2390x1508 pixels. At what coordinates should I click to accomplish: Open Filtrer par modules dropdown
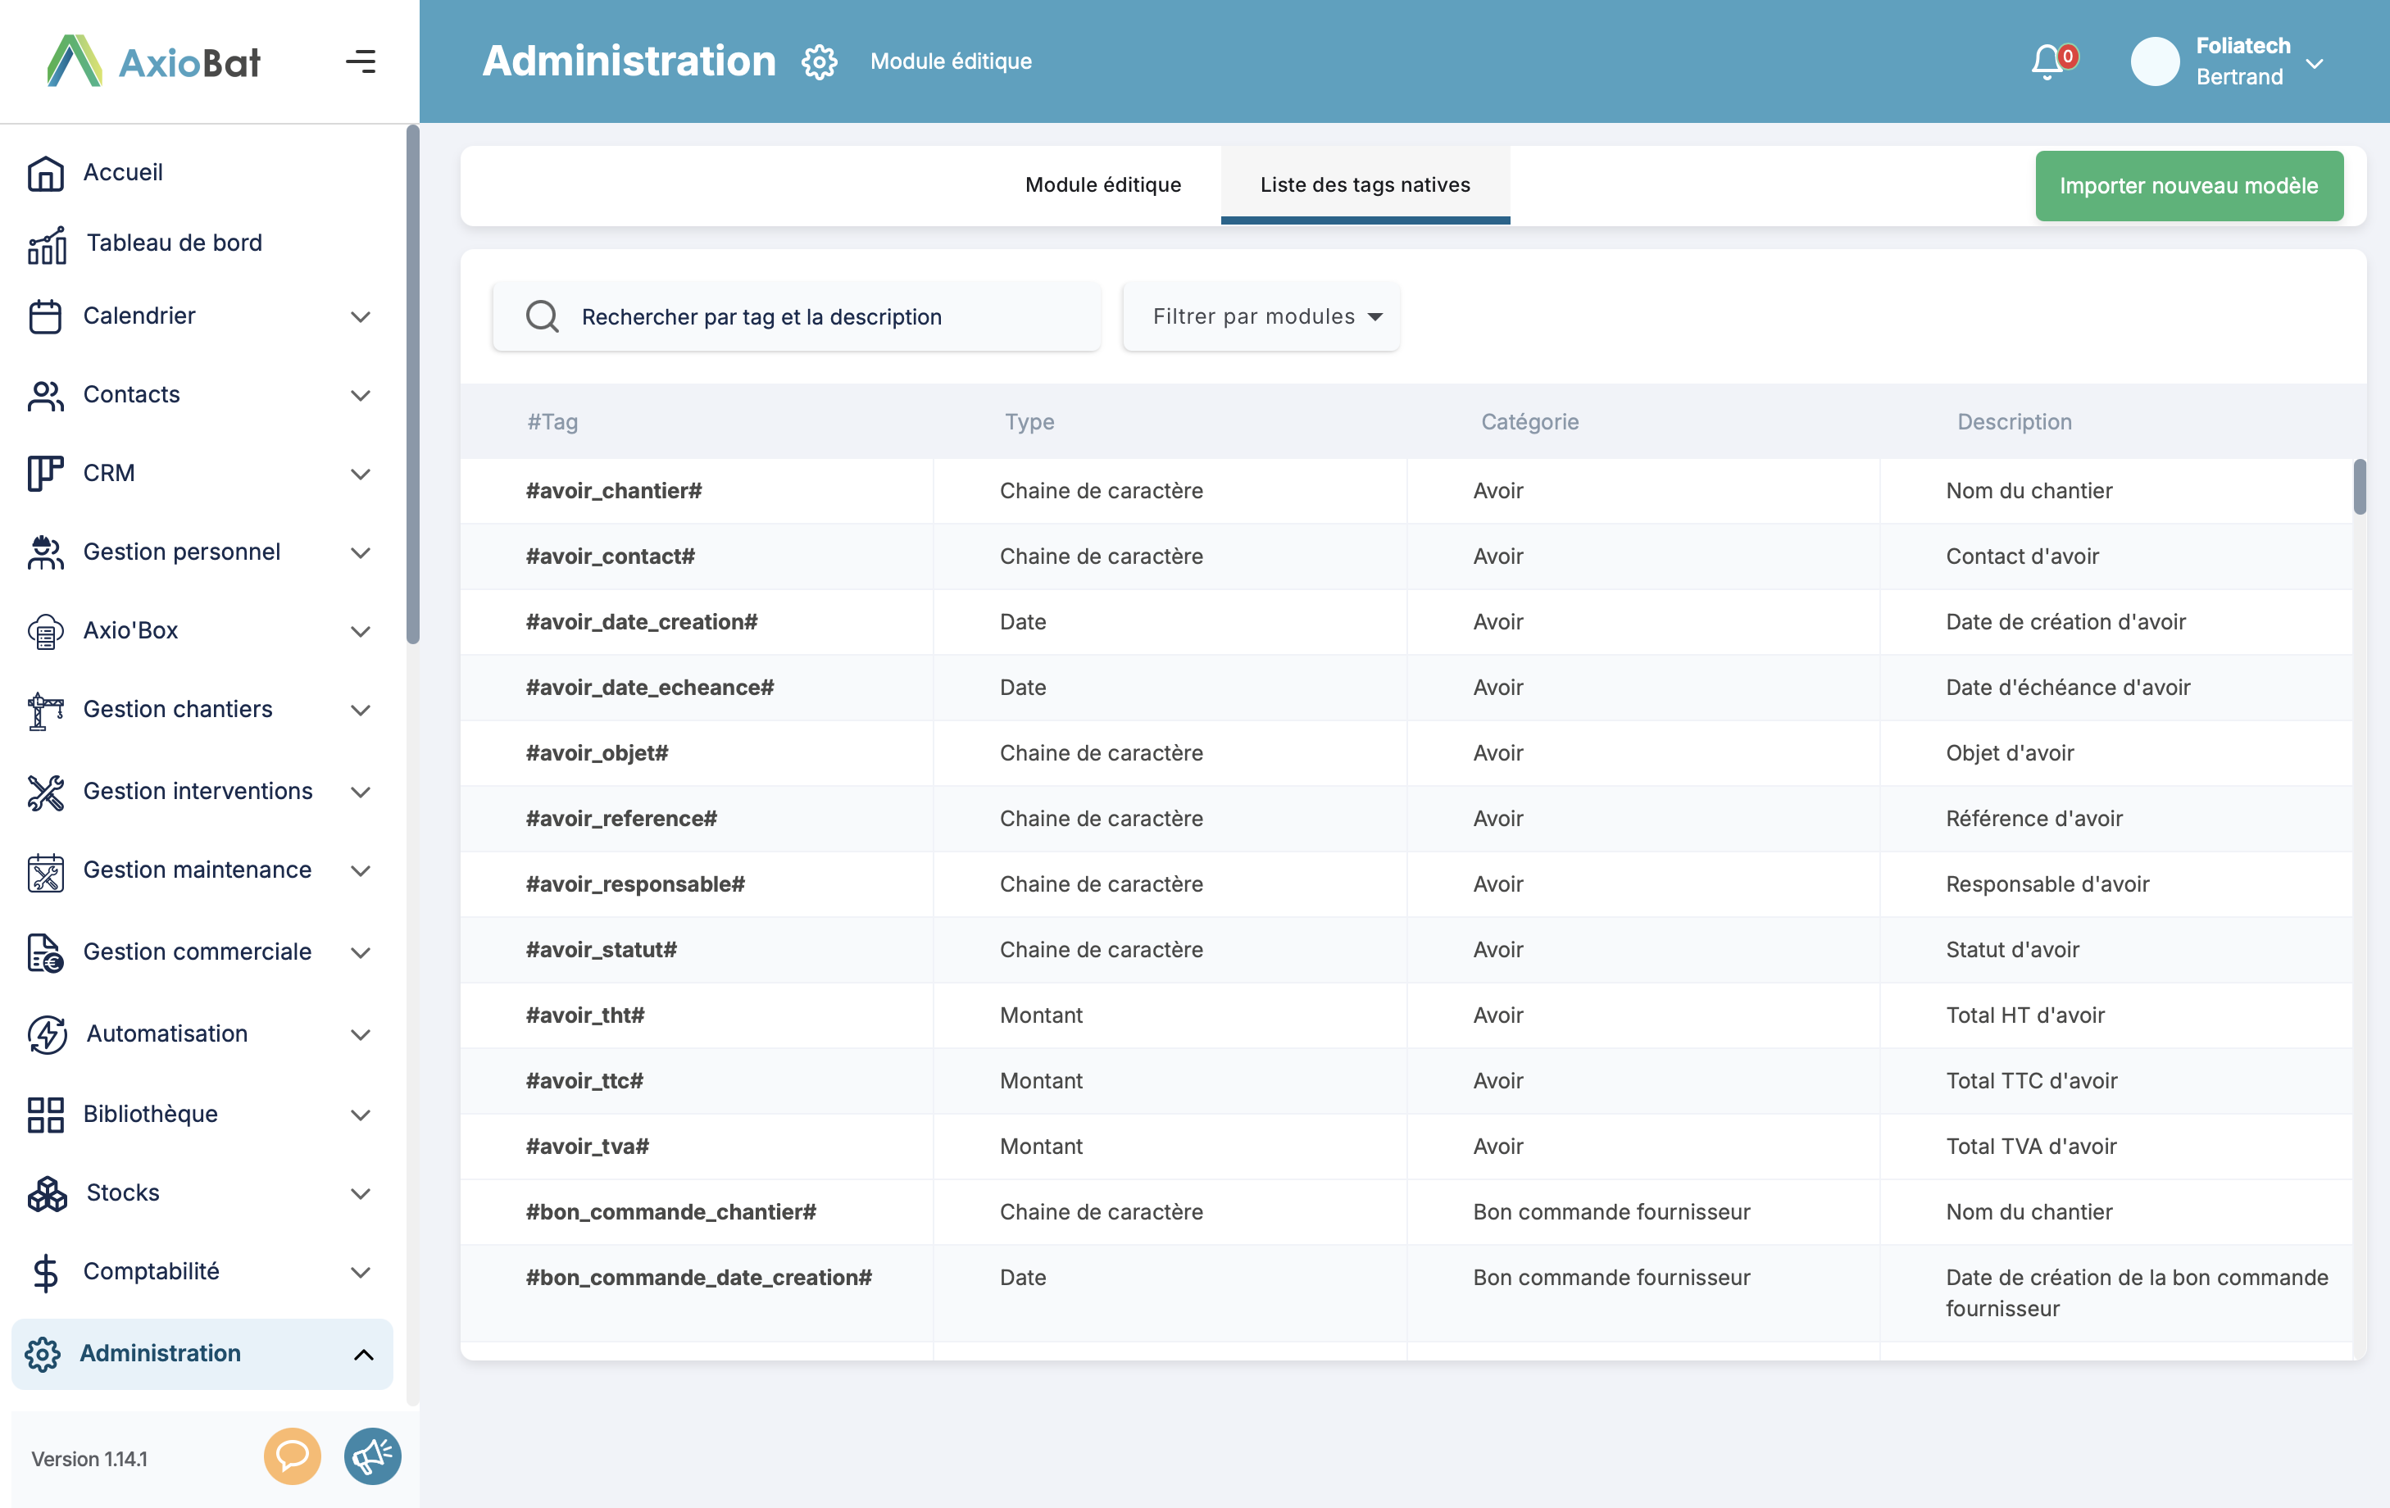tap(1261, 316)
